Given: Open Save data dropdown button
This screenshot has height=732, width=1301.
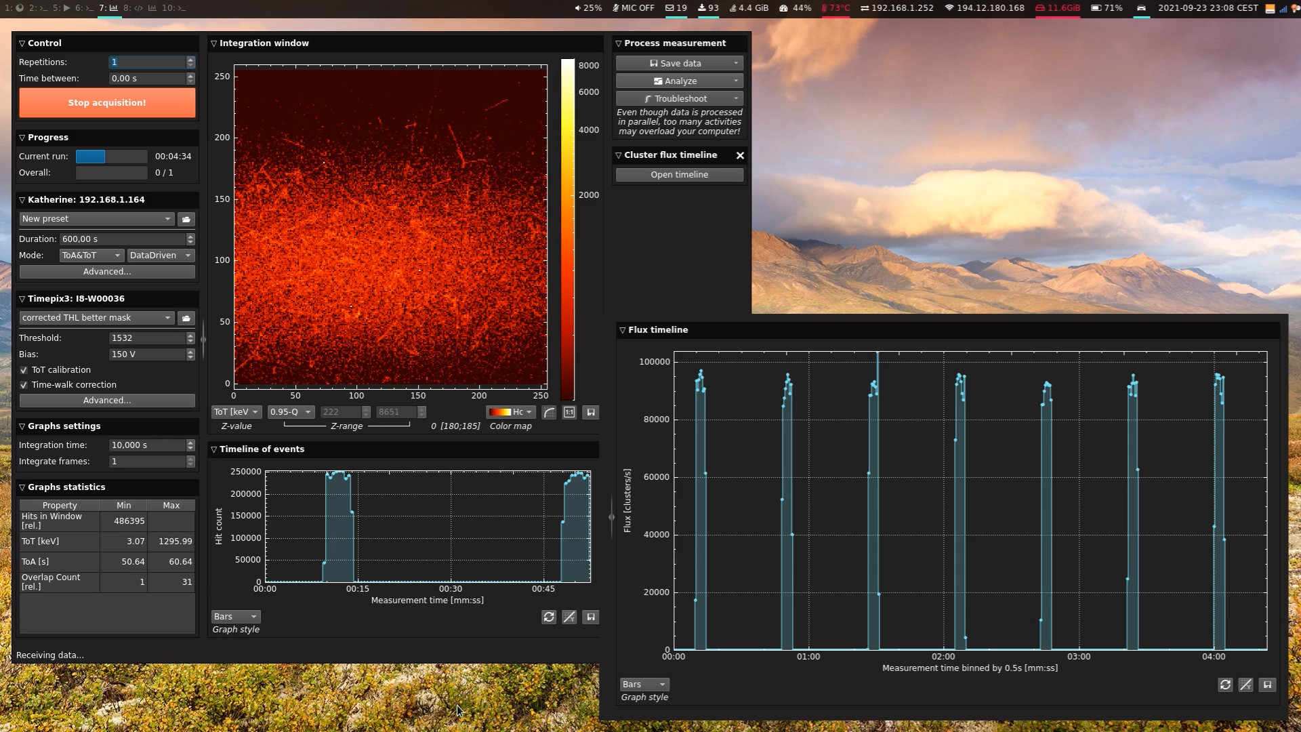Looking at the screenshot, I should [x=680, y=63].
